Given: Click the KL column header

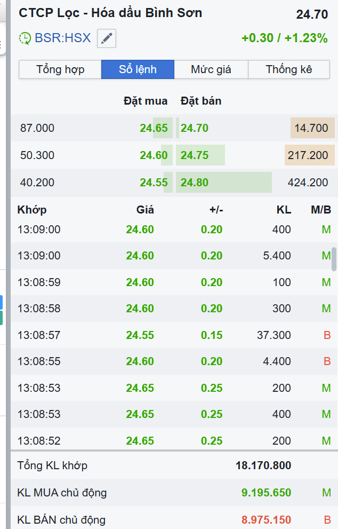Looking at the screenshot, I should (284, 210).
